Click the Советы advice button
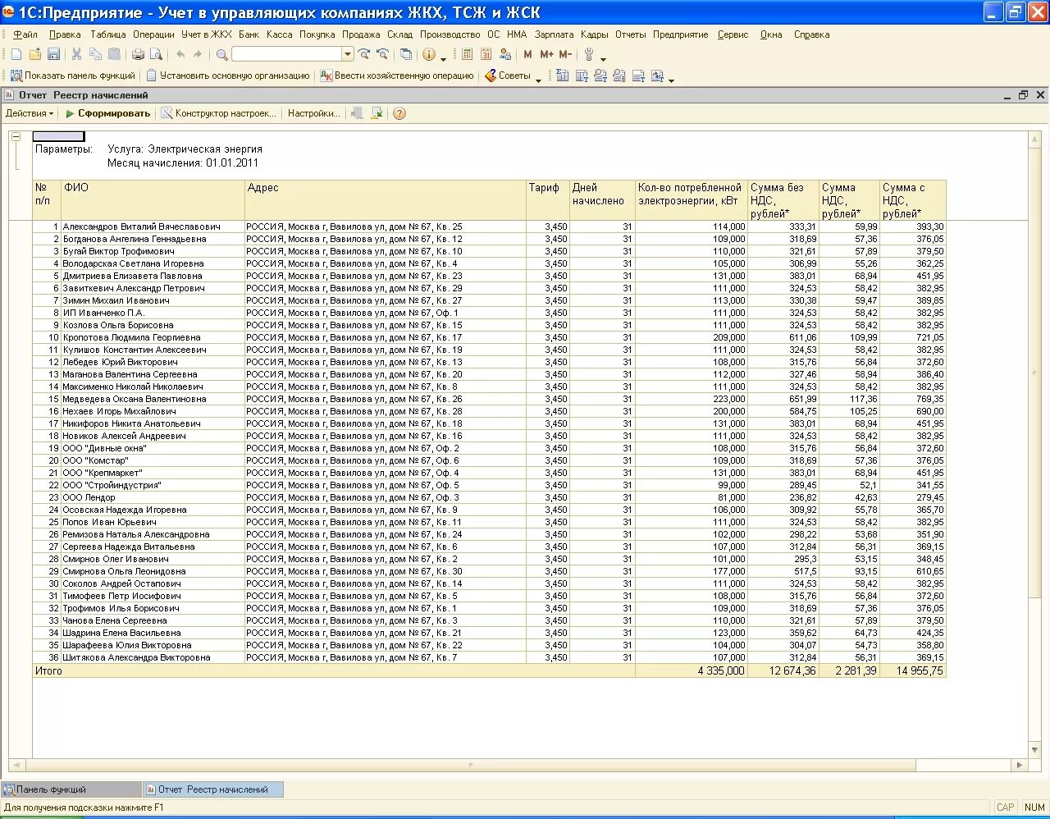The width and height of the screenshot is (1050, 819). 507,75
